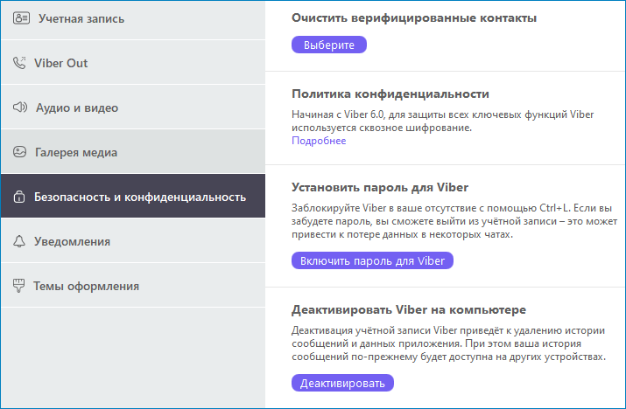This screenshot has height=409, width=626.
Task: Click the Установить пароль для Viber heading
Action: pyautogui.click(x=380, y=187)
